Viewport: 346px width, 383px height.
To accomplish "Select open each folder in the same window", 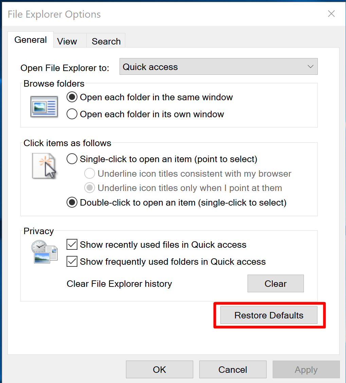I will pos(72,97).
